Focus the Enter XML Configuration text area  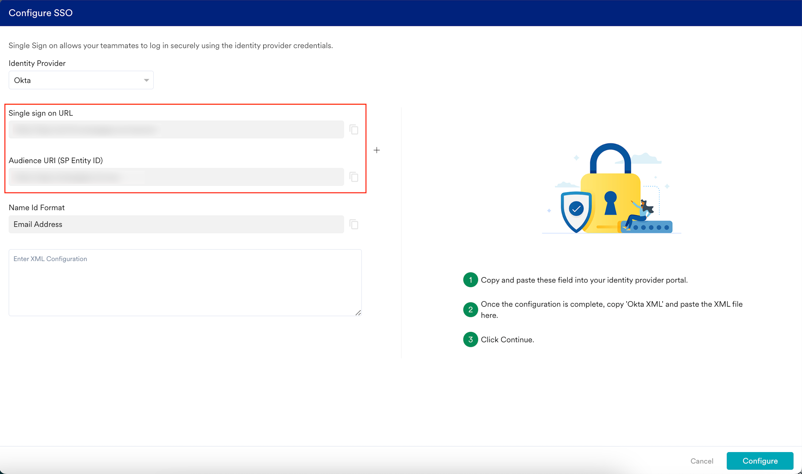click(x=185, y=282)
